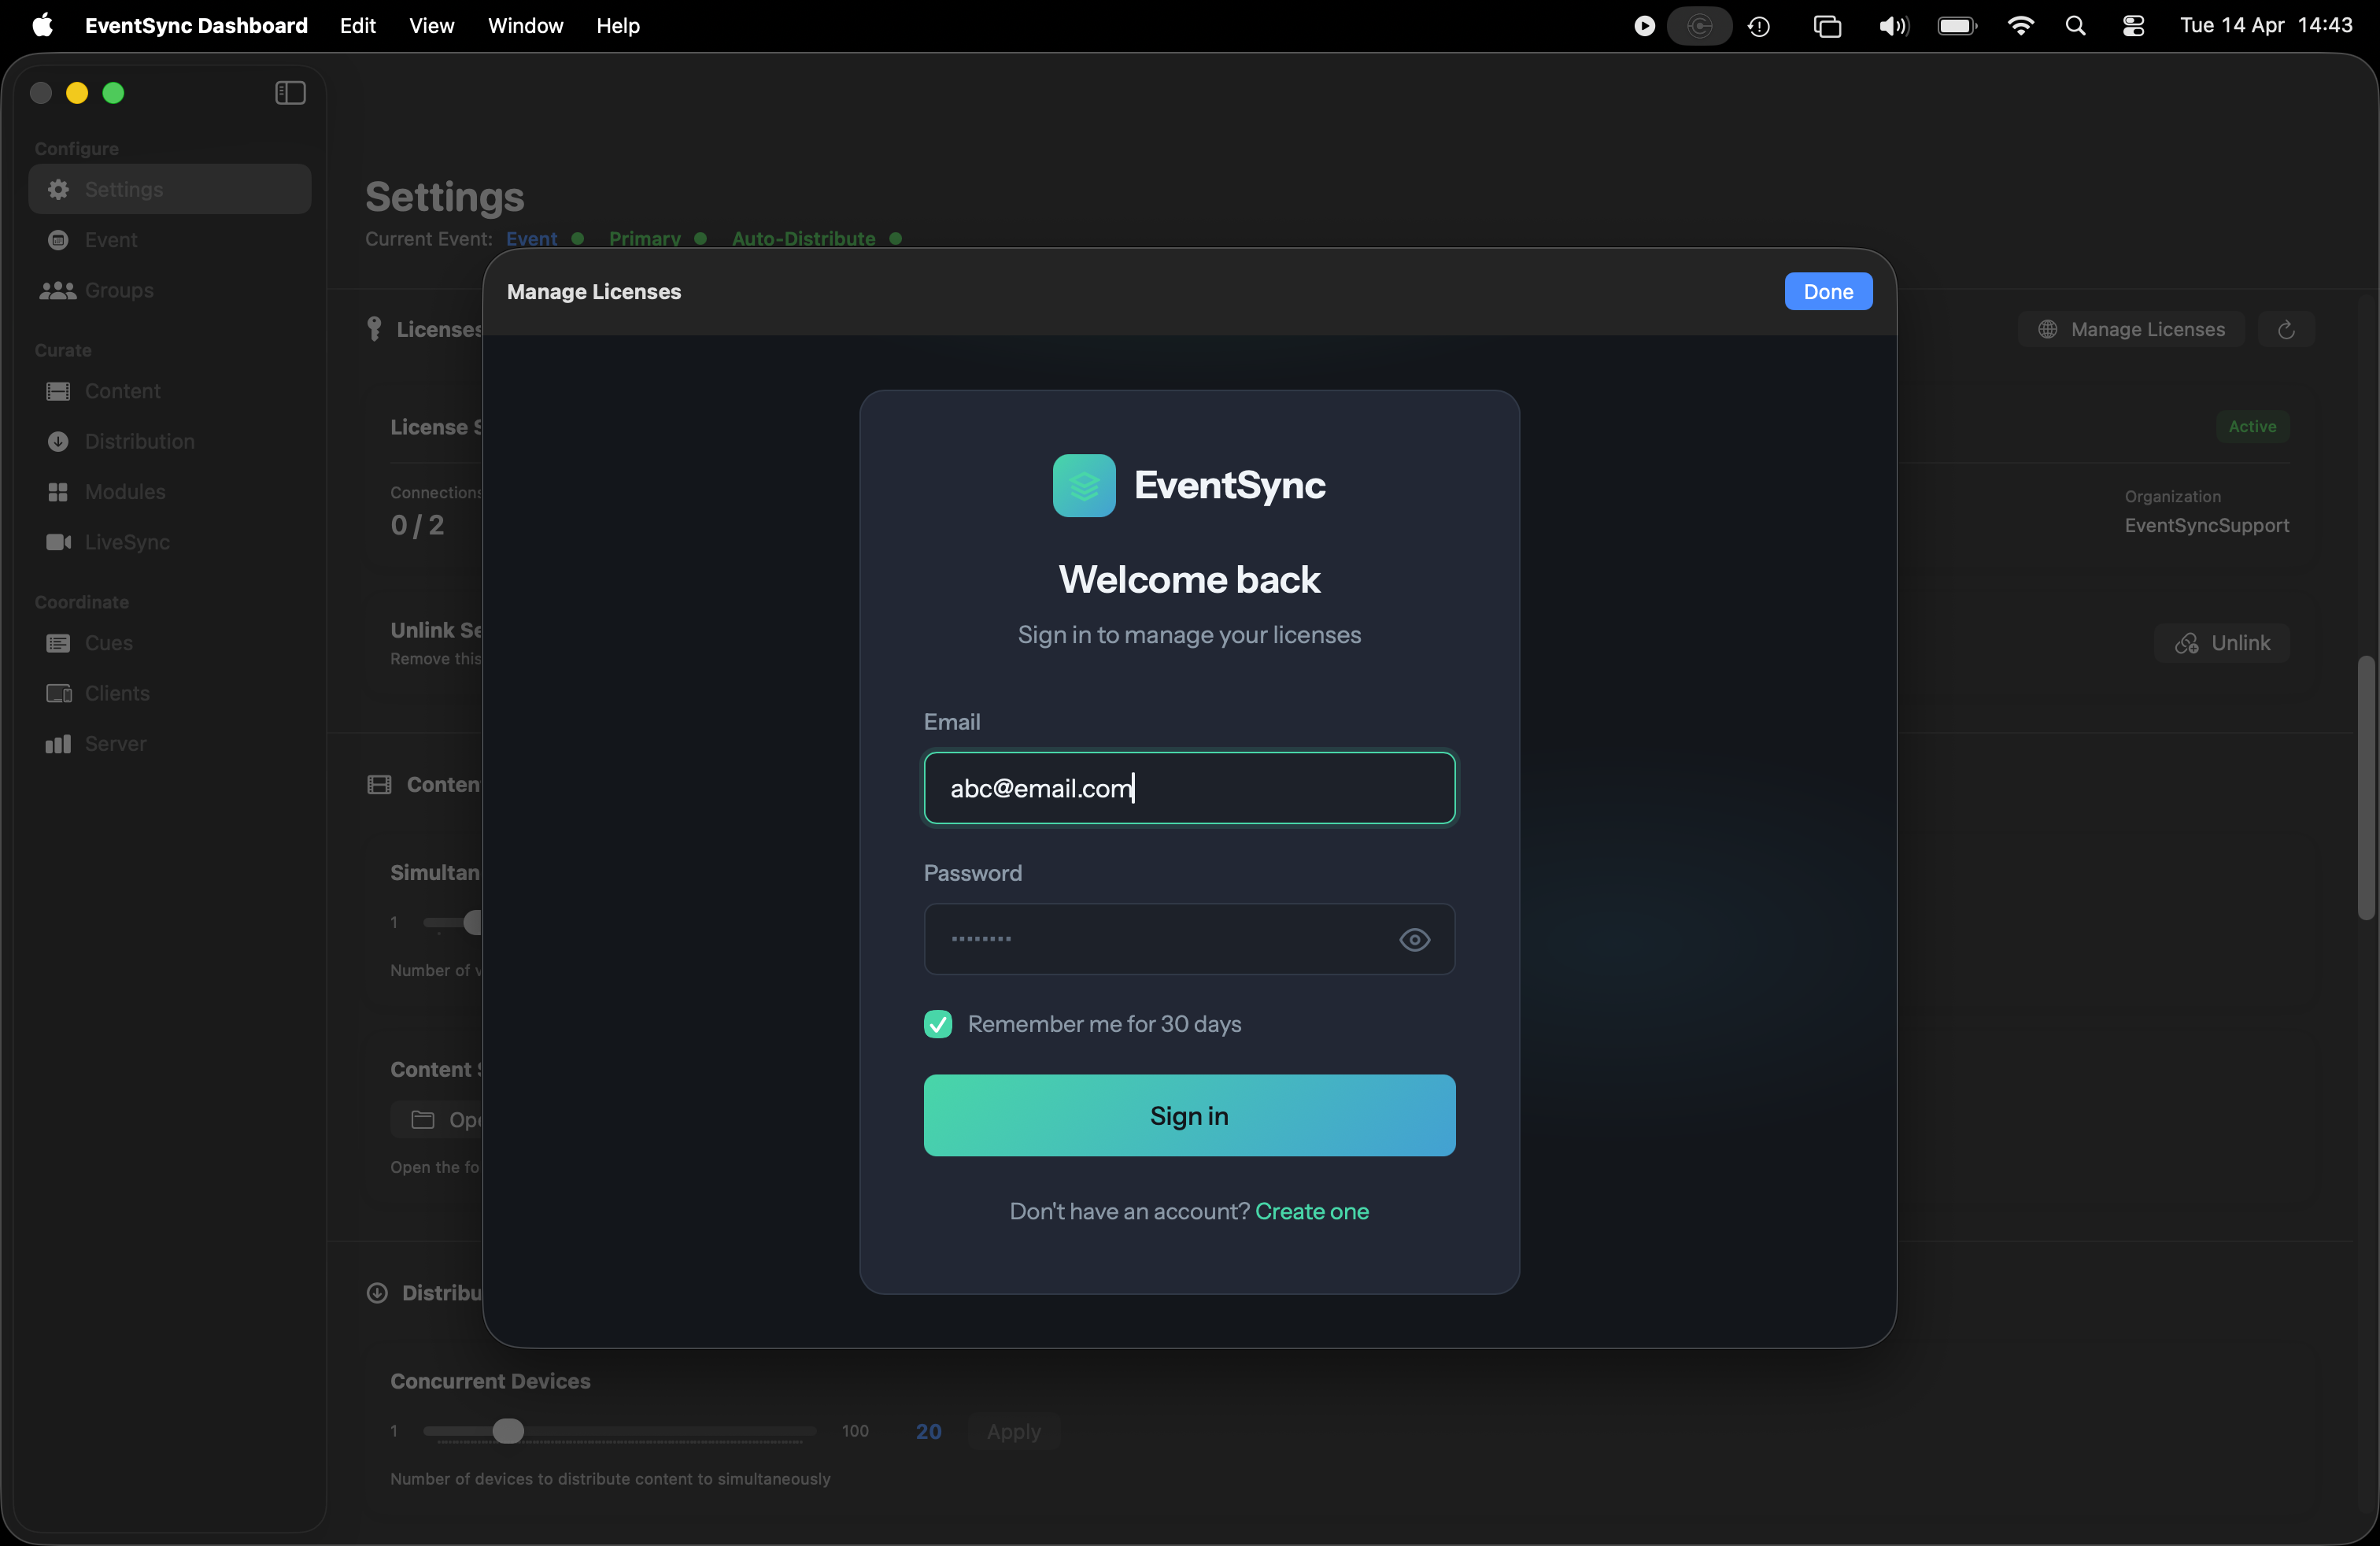The height and width of the screenshot is (1546, 2380).
Task: Click the Event status link
Action: pyautogui.click(x=531, y=239)
